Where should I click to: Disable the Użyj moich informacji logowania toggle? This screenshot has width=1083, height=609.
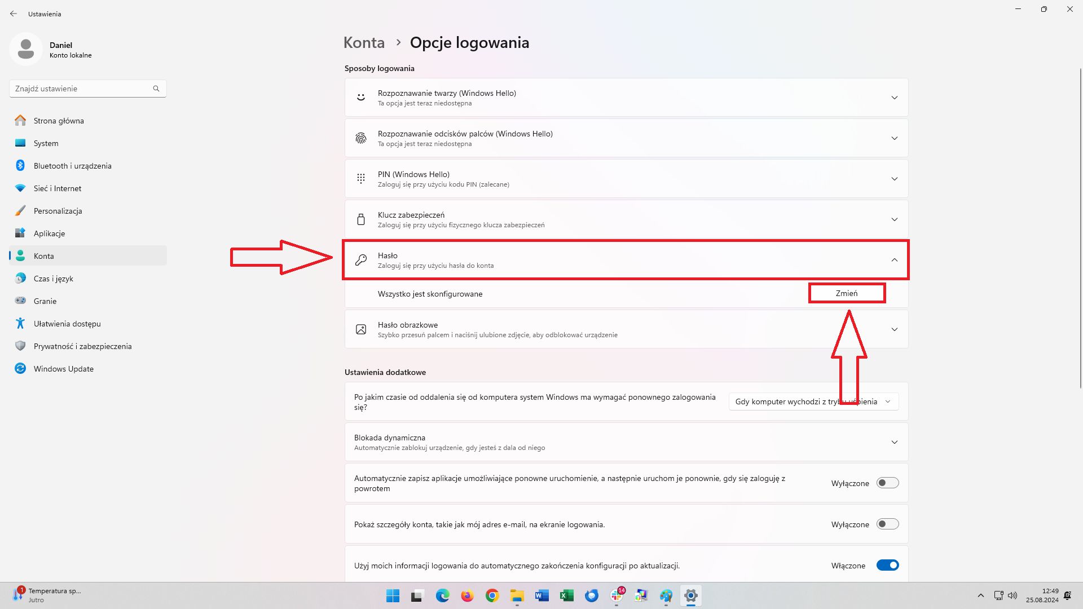coord(887,564)
